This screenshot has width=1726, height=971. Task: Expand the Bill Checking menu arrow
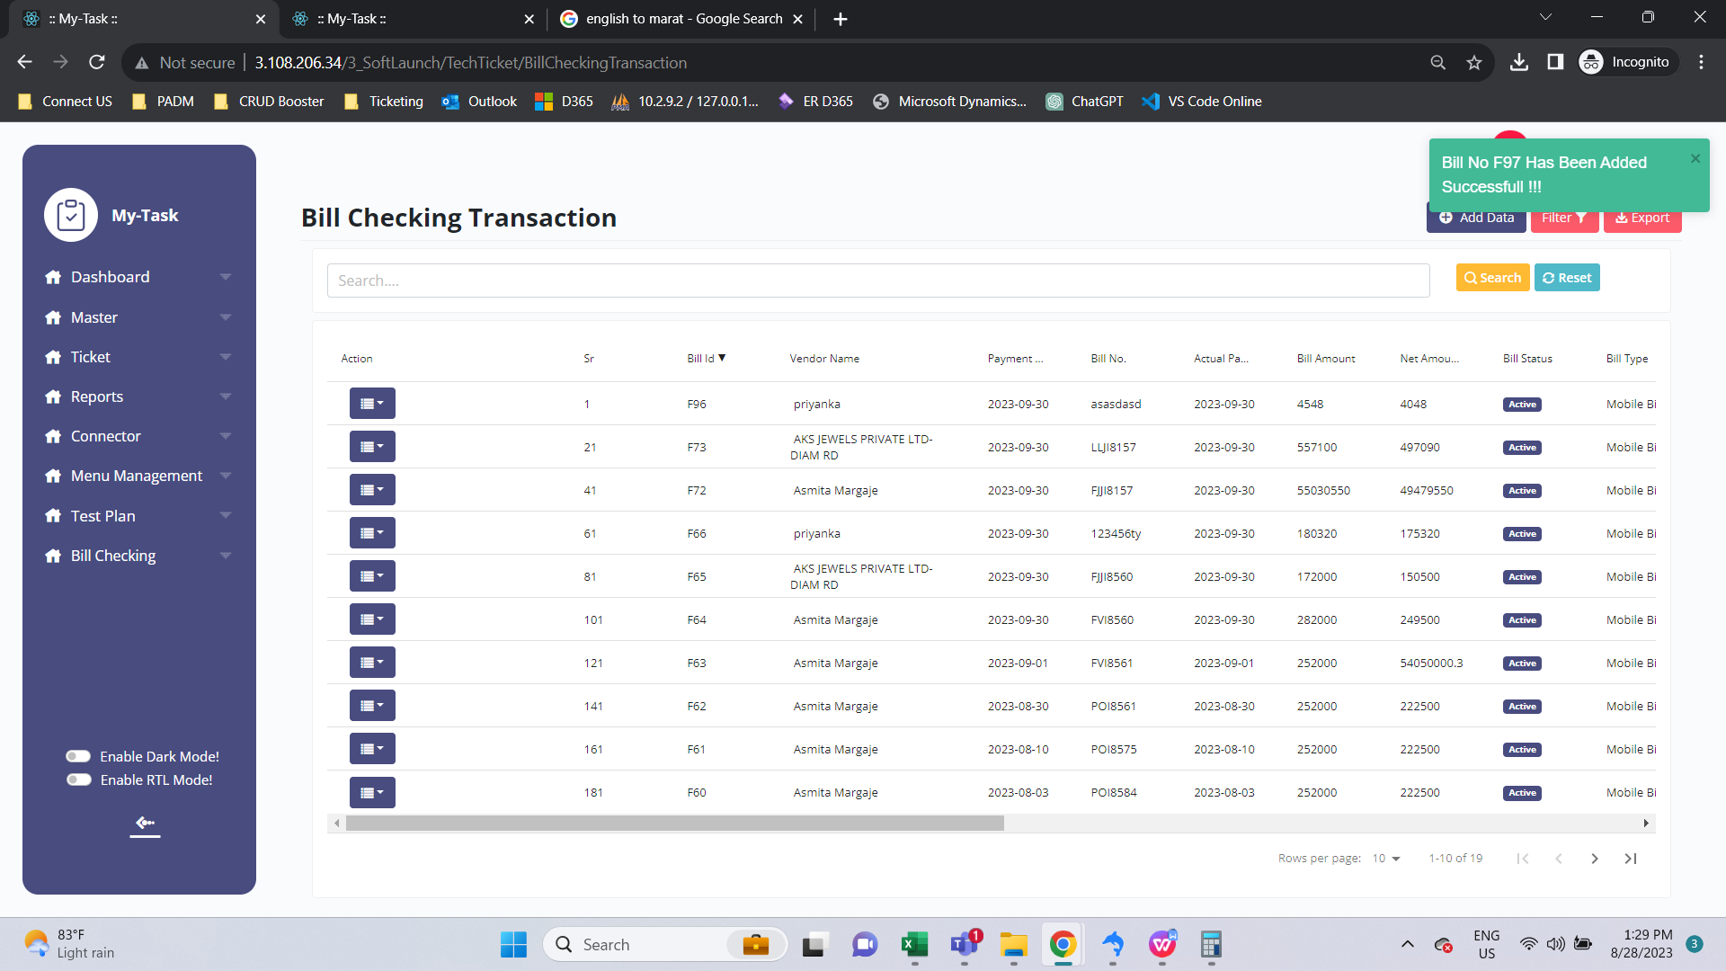coord(226,556)
